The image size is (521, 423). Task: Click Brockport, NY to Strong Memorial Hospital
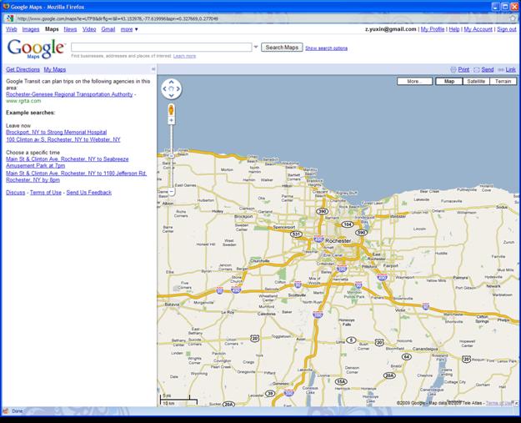[56, 132]
